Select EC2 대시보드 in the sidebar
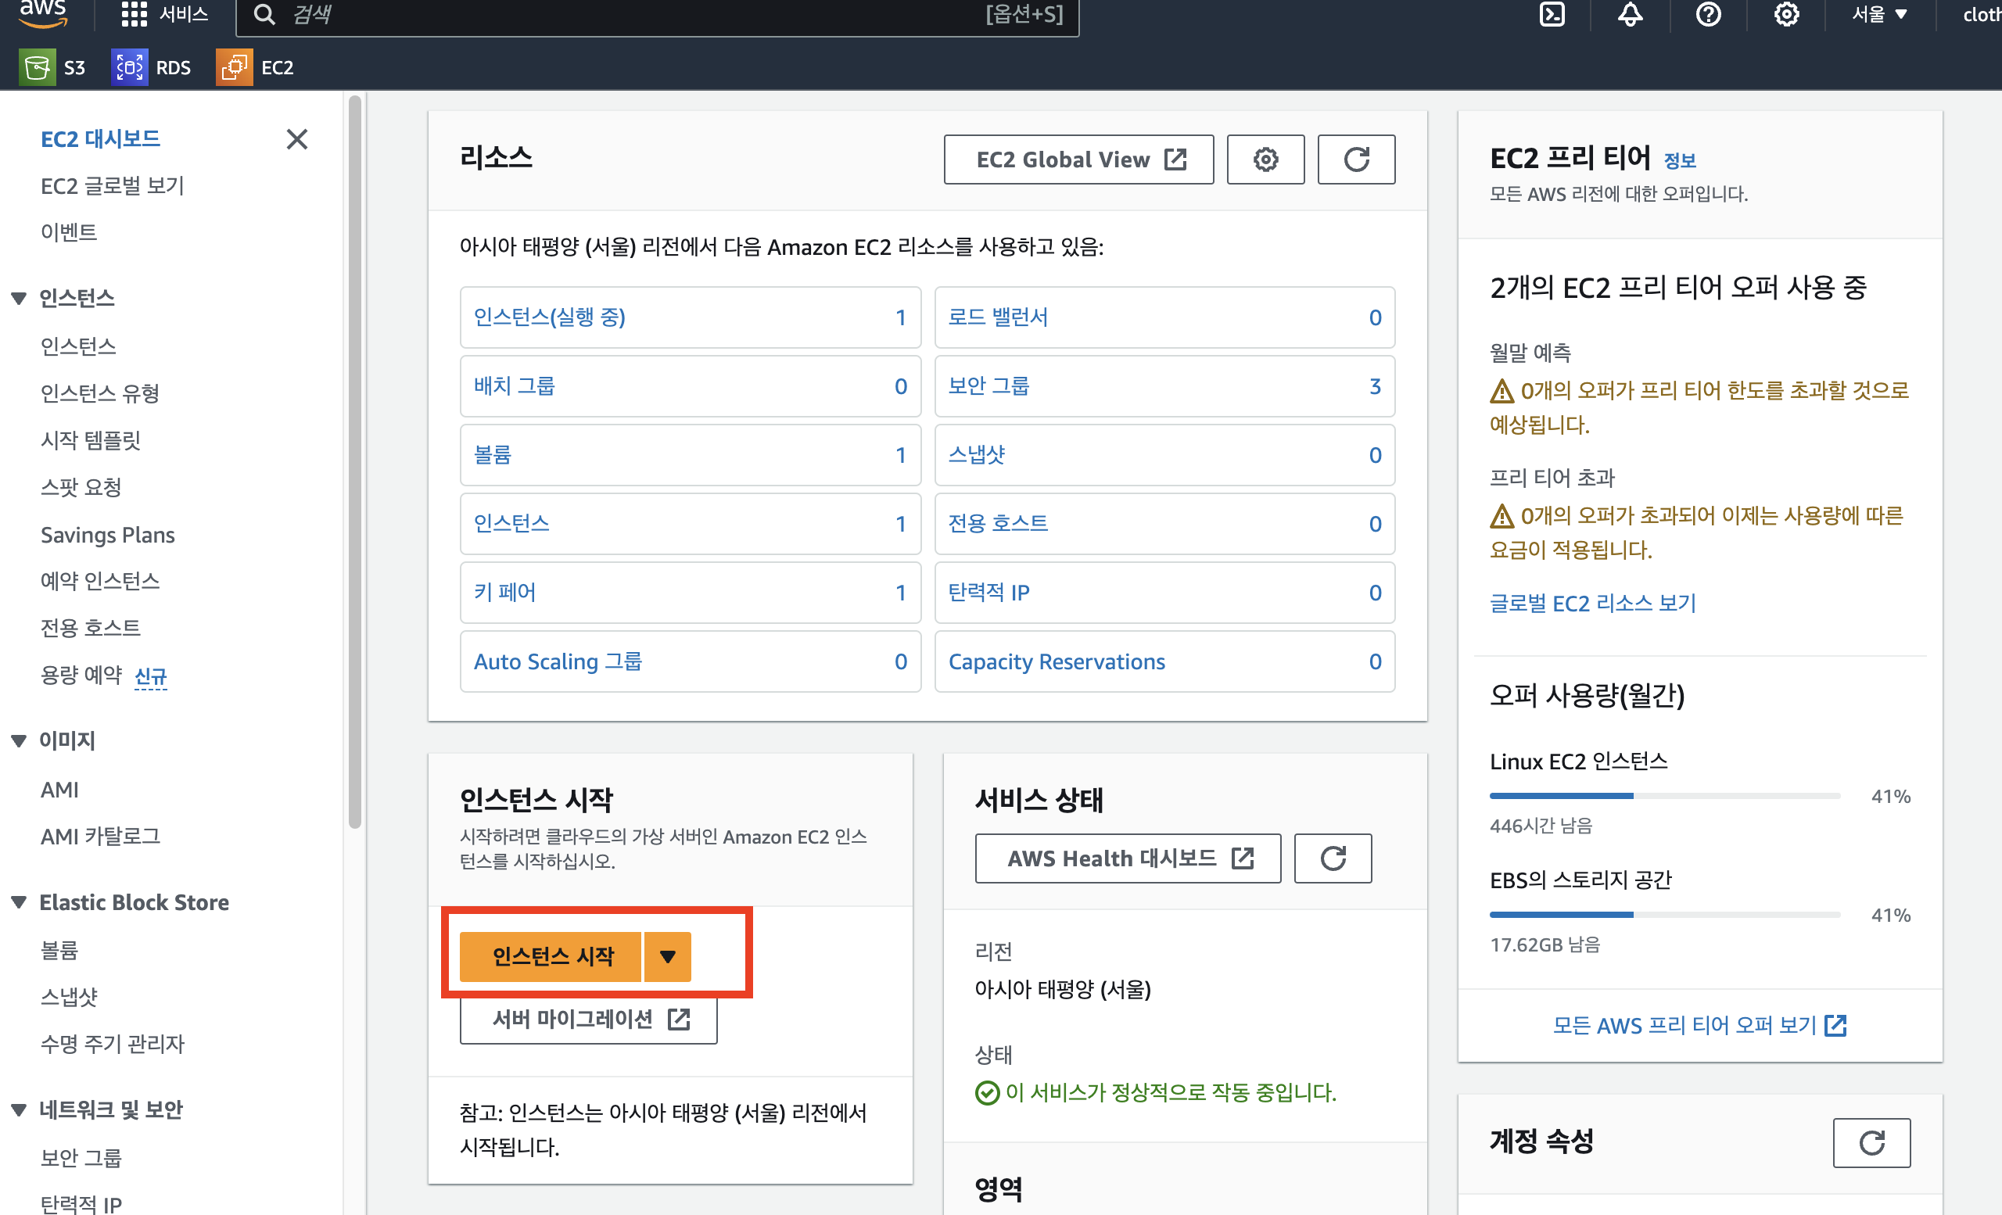 (100, 139)
